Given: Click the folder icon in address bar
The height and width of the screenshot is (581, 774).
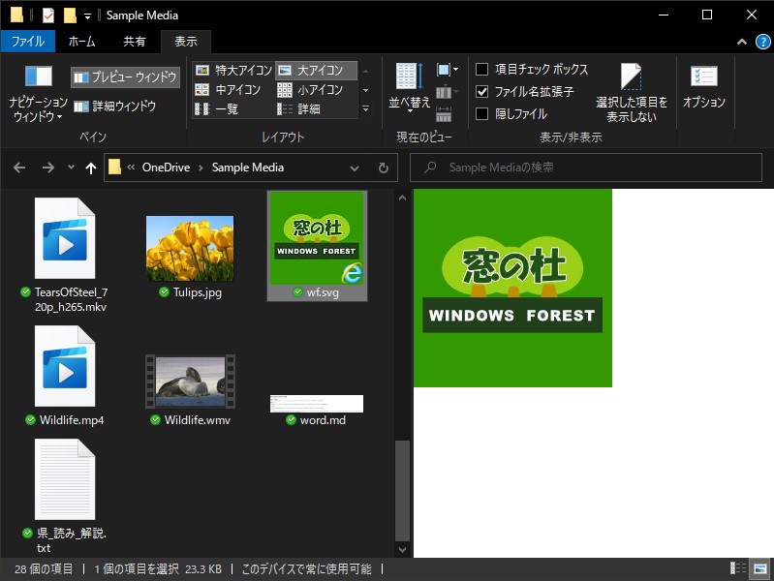Looking at the screenshot, I should tap(114, 167).
